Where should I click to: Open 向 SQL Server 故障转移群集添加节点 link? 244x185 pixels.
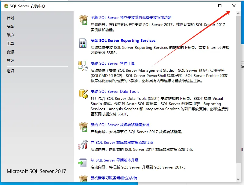[122, 142]
